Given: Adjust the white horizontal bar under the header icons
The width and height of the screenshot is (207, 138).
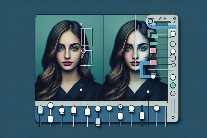Looking at the screenshot, I should [162, 22].
